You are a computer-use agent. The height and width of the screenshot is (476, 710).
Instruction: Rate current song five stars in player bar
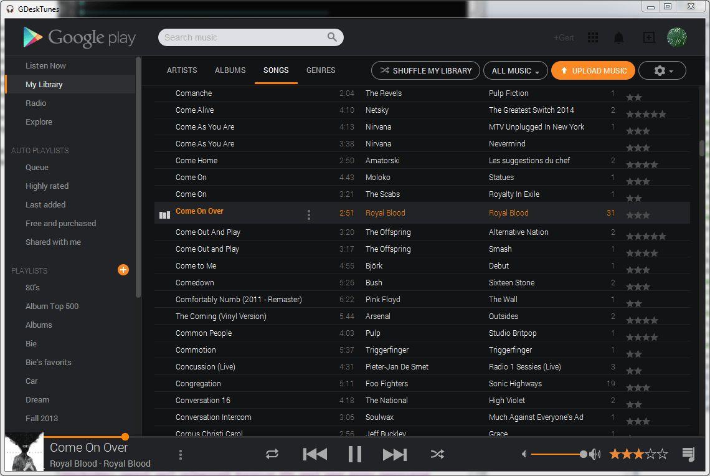pyautogui.click(x=663, y=454)
